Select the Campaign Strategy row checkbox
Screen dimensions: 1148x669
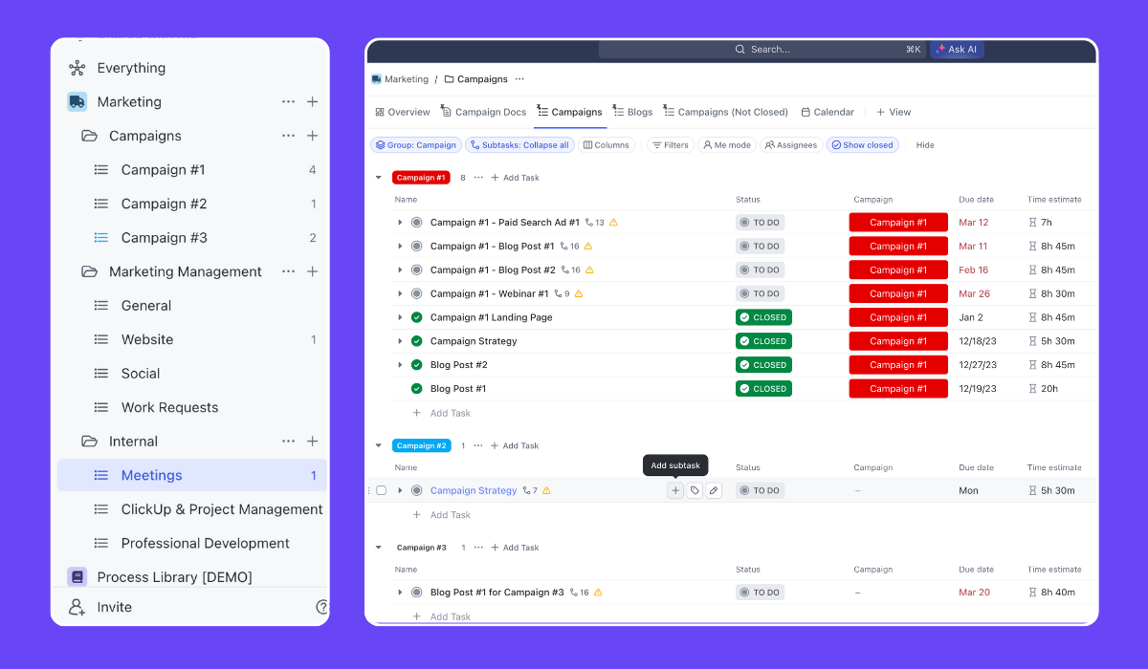[x=381, y=490]
